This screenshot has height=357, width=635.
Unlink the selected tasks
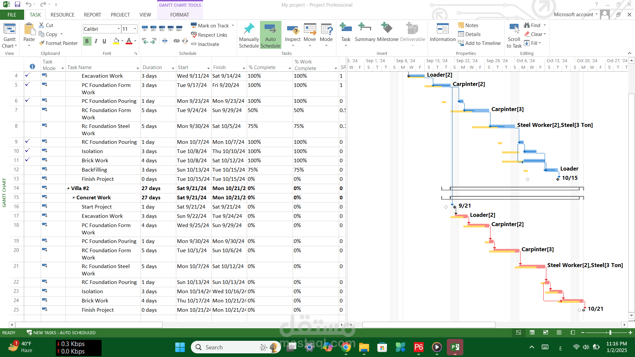point(185,41)
